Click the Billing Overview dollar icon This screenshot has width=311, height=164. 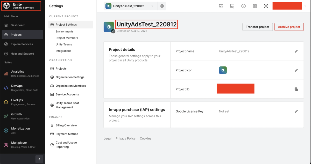[52, 125]
